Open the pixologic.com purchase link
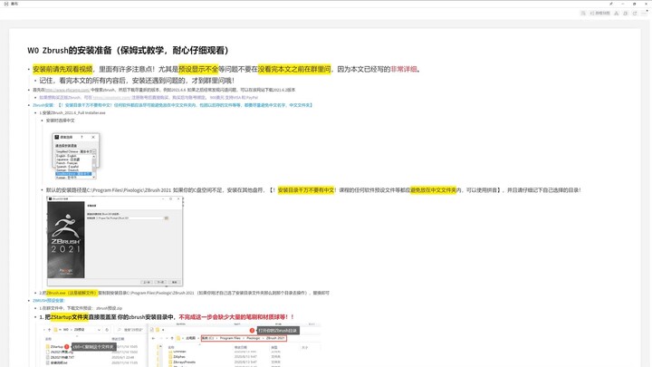 coord(112,98)
